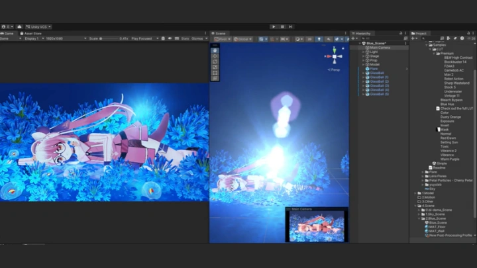This screenshot has height=268, width=477.
Task: Select the Hand view tool
Action: [x=215, y=50]
